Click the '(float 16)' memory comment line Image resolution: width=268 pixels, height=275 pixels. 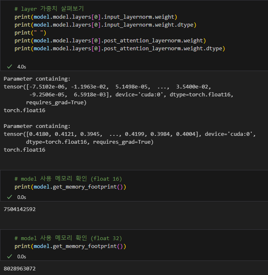coord(68,179)
